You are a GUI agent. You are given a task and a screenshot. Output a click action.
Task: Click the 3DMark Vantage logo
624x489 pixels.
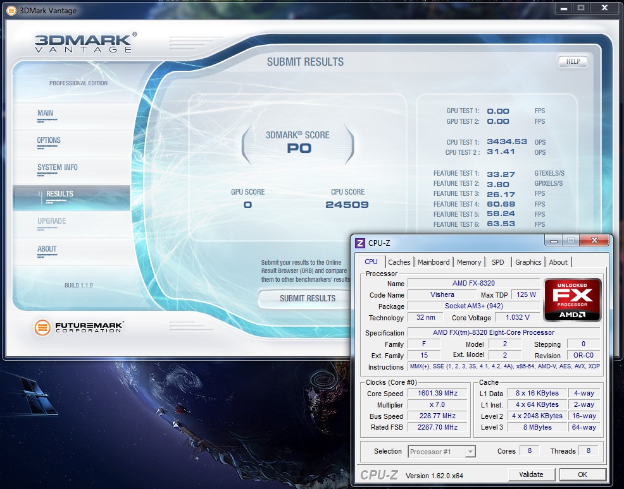click(x=83, y=43)
